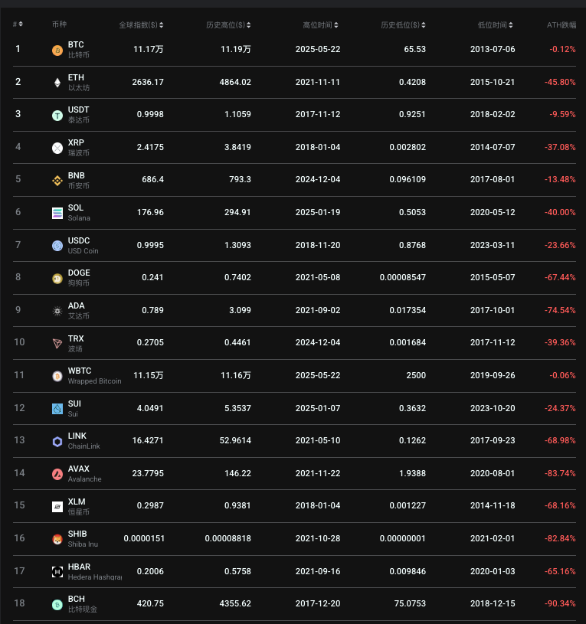Select the TRX Tron icon
Image resolution: width=586 pixels, height=624 pixels.
pyautogui.click(x=57, y=344)
